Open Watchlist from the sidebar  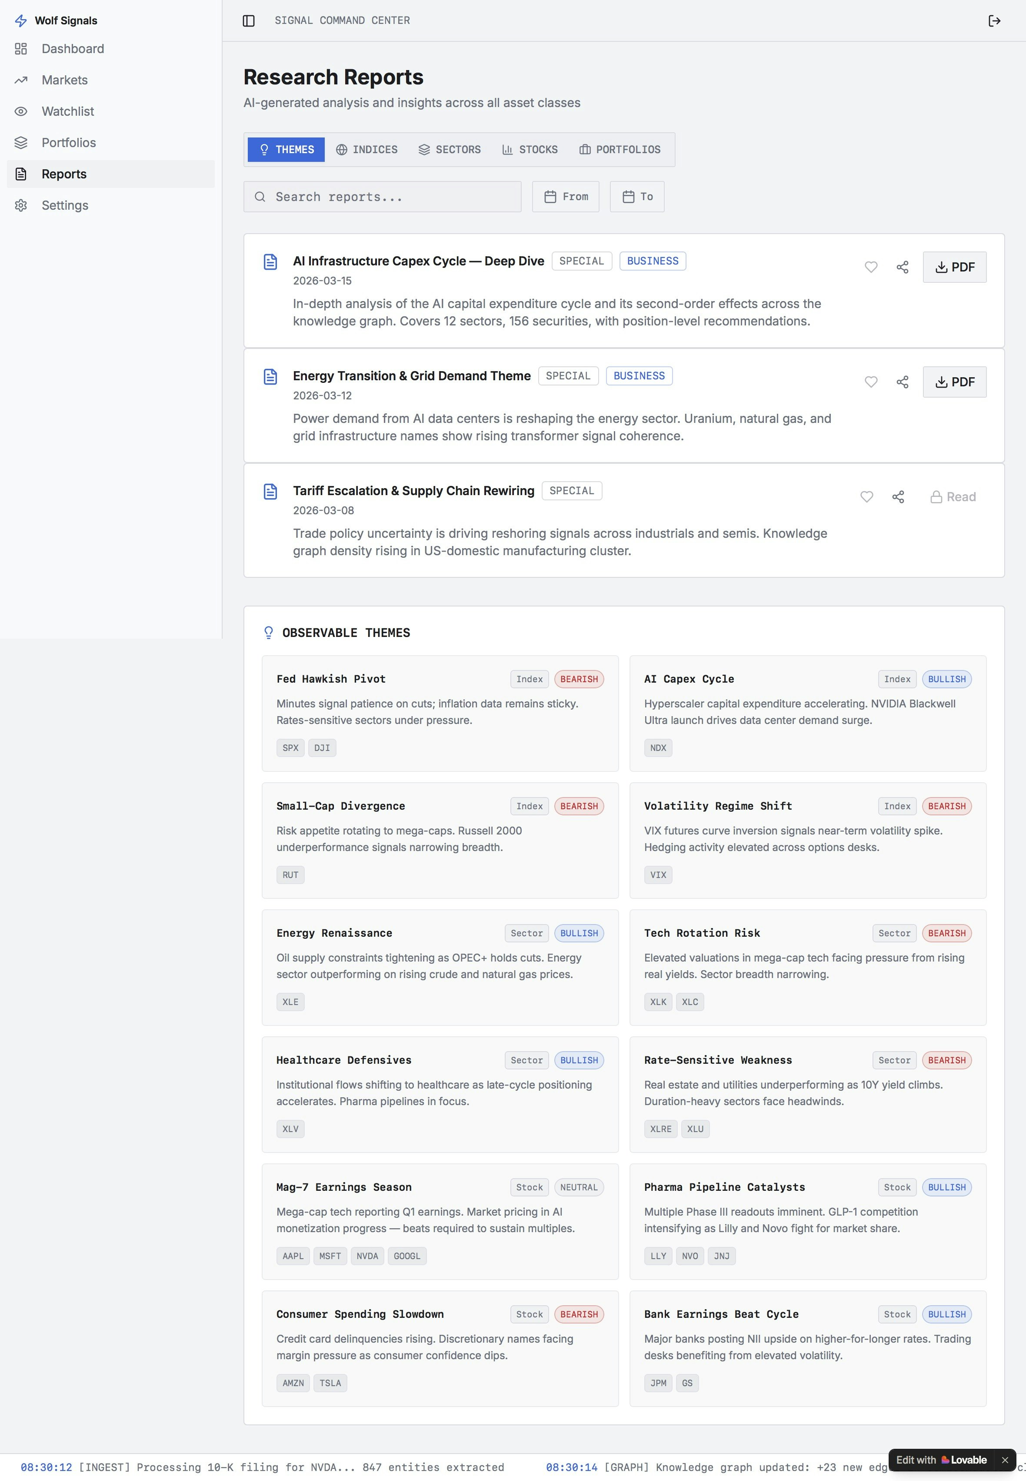67,111
